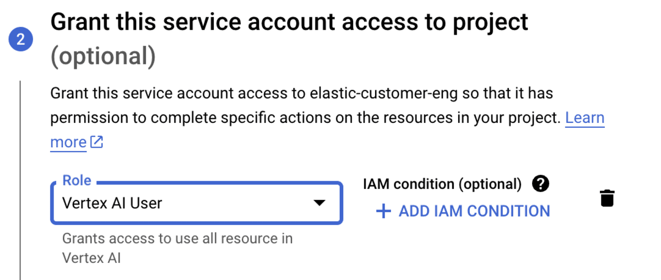Viewport: 661px width, 280px height.
Task: Click the plus icon before ADD IAM CONDITION
Action: 383,211
